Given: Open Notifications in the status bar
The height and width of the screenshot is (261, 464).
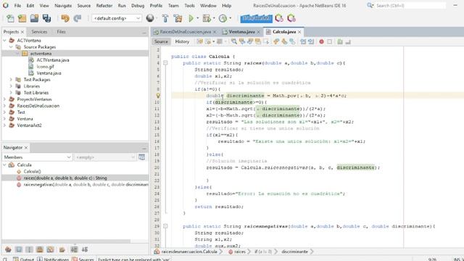Looking at the screenshot, I should (x=53, y=259).
